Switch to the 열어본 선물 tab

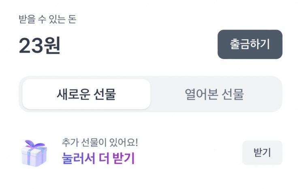214,94
